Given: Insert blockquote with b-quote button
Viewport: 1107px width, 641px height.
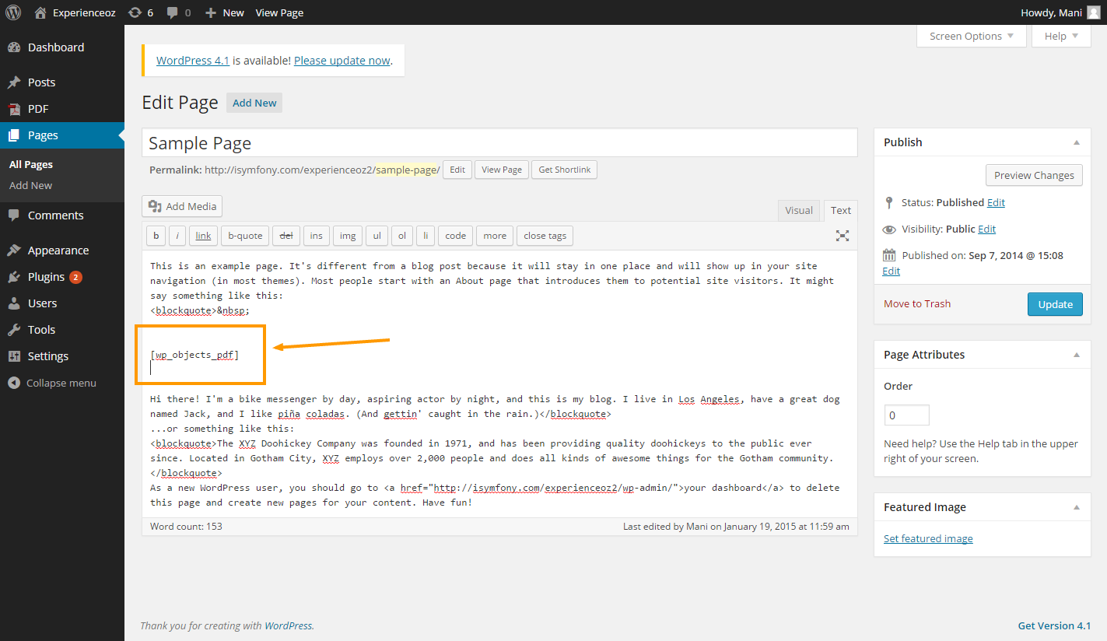Looking at the screenshot, I should click(x=245, y=236).
